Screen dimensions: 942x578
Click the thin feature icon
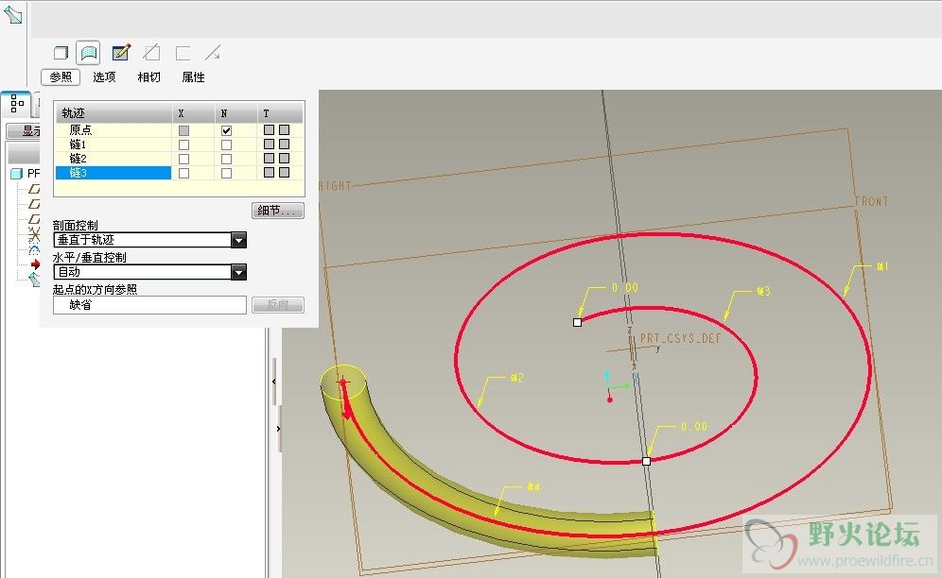[x=183, y=53]
